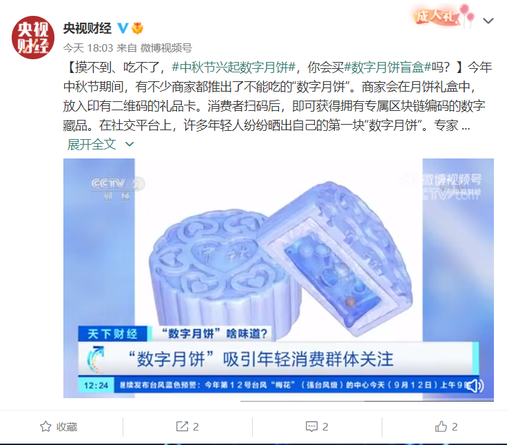Like the post with thumbs-up icon
507x445 pixels.
[441, 426]
